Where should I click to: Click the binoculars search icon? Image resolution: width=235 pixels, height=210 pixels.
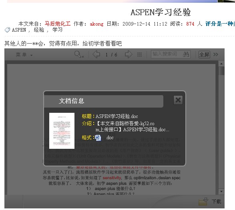coord(186,54)
